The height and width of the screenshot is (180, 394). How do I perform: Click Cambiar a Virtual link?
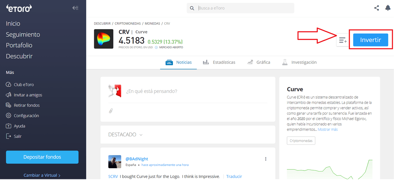(42, 175)
